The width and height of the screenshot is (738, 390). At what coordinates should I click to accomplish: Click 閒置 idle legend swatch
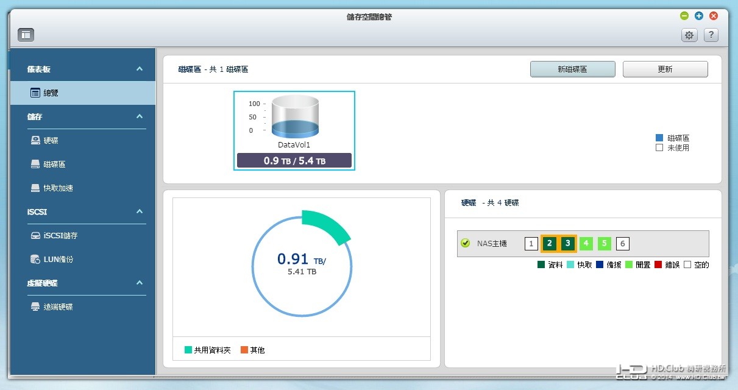[x=628, y=264]
